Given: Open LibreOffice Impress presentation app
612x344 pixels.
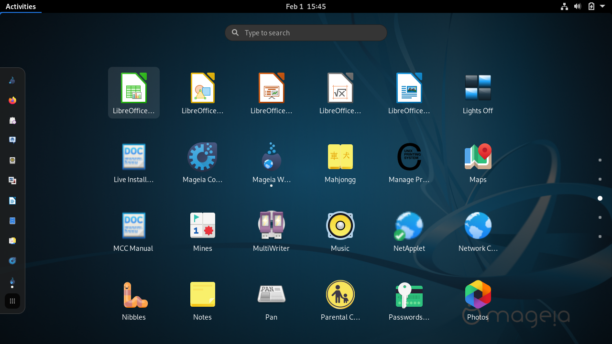Looking at the screenshot, I should pos(272,93).
